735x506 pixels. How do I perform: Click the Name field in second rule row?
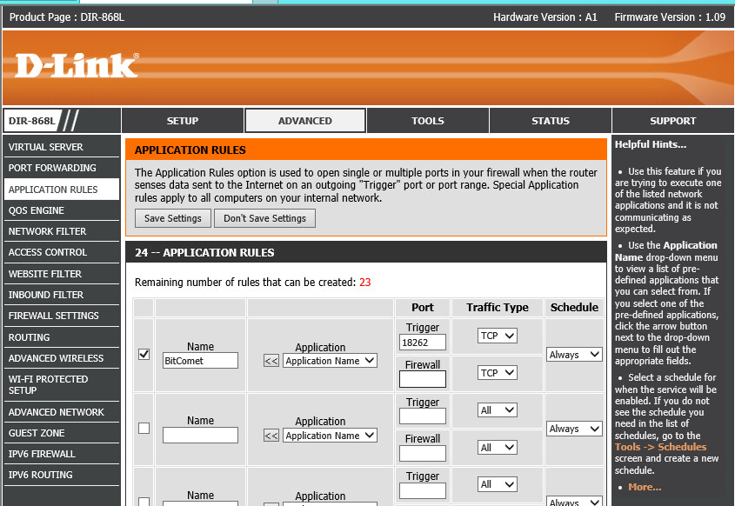tap(200, 436)
